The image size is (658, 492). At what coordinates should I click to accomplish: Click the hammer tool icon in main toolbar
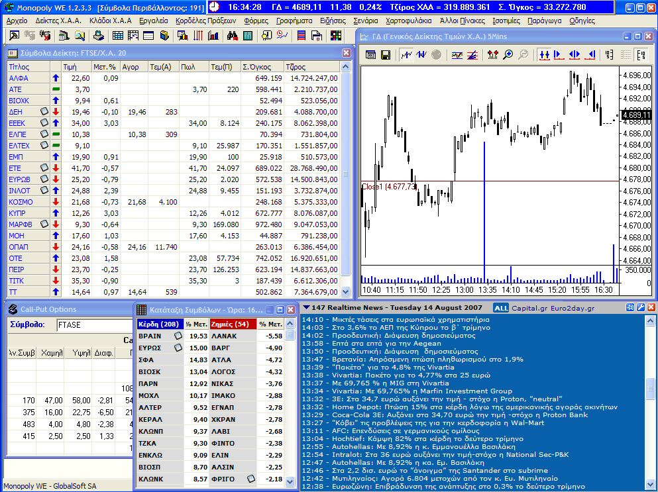14,36
